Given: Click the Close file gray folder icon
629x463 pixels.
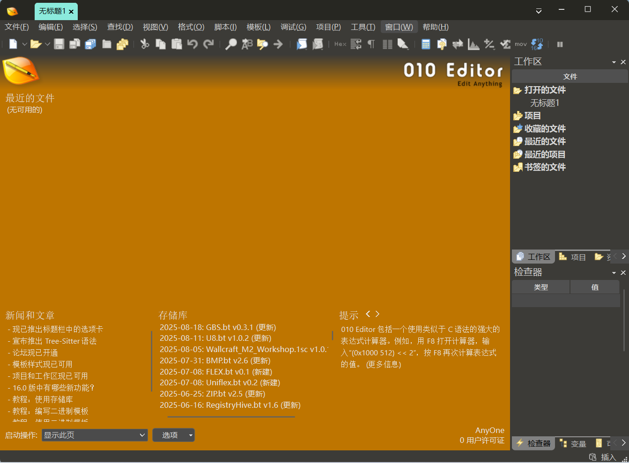Looking at the screenshot, I should coord(107,44).
